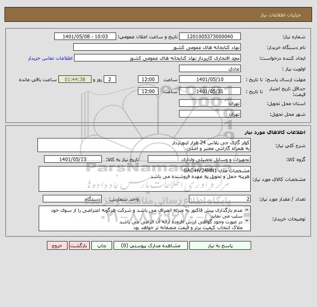Click buyer name field نهاد کتابخانه های عمومی کشور
Viewport: 317px width, 307px height.
coord(157,47)
